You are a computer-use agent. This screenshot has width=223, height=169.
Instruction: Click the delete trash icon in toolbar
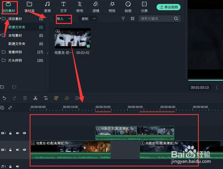pyautogui.click(x=25, y=98)
